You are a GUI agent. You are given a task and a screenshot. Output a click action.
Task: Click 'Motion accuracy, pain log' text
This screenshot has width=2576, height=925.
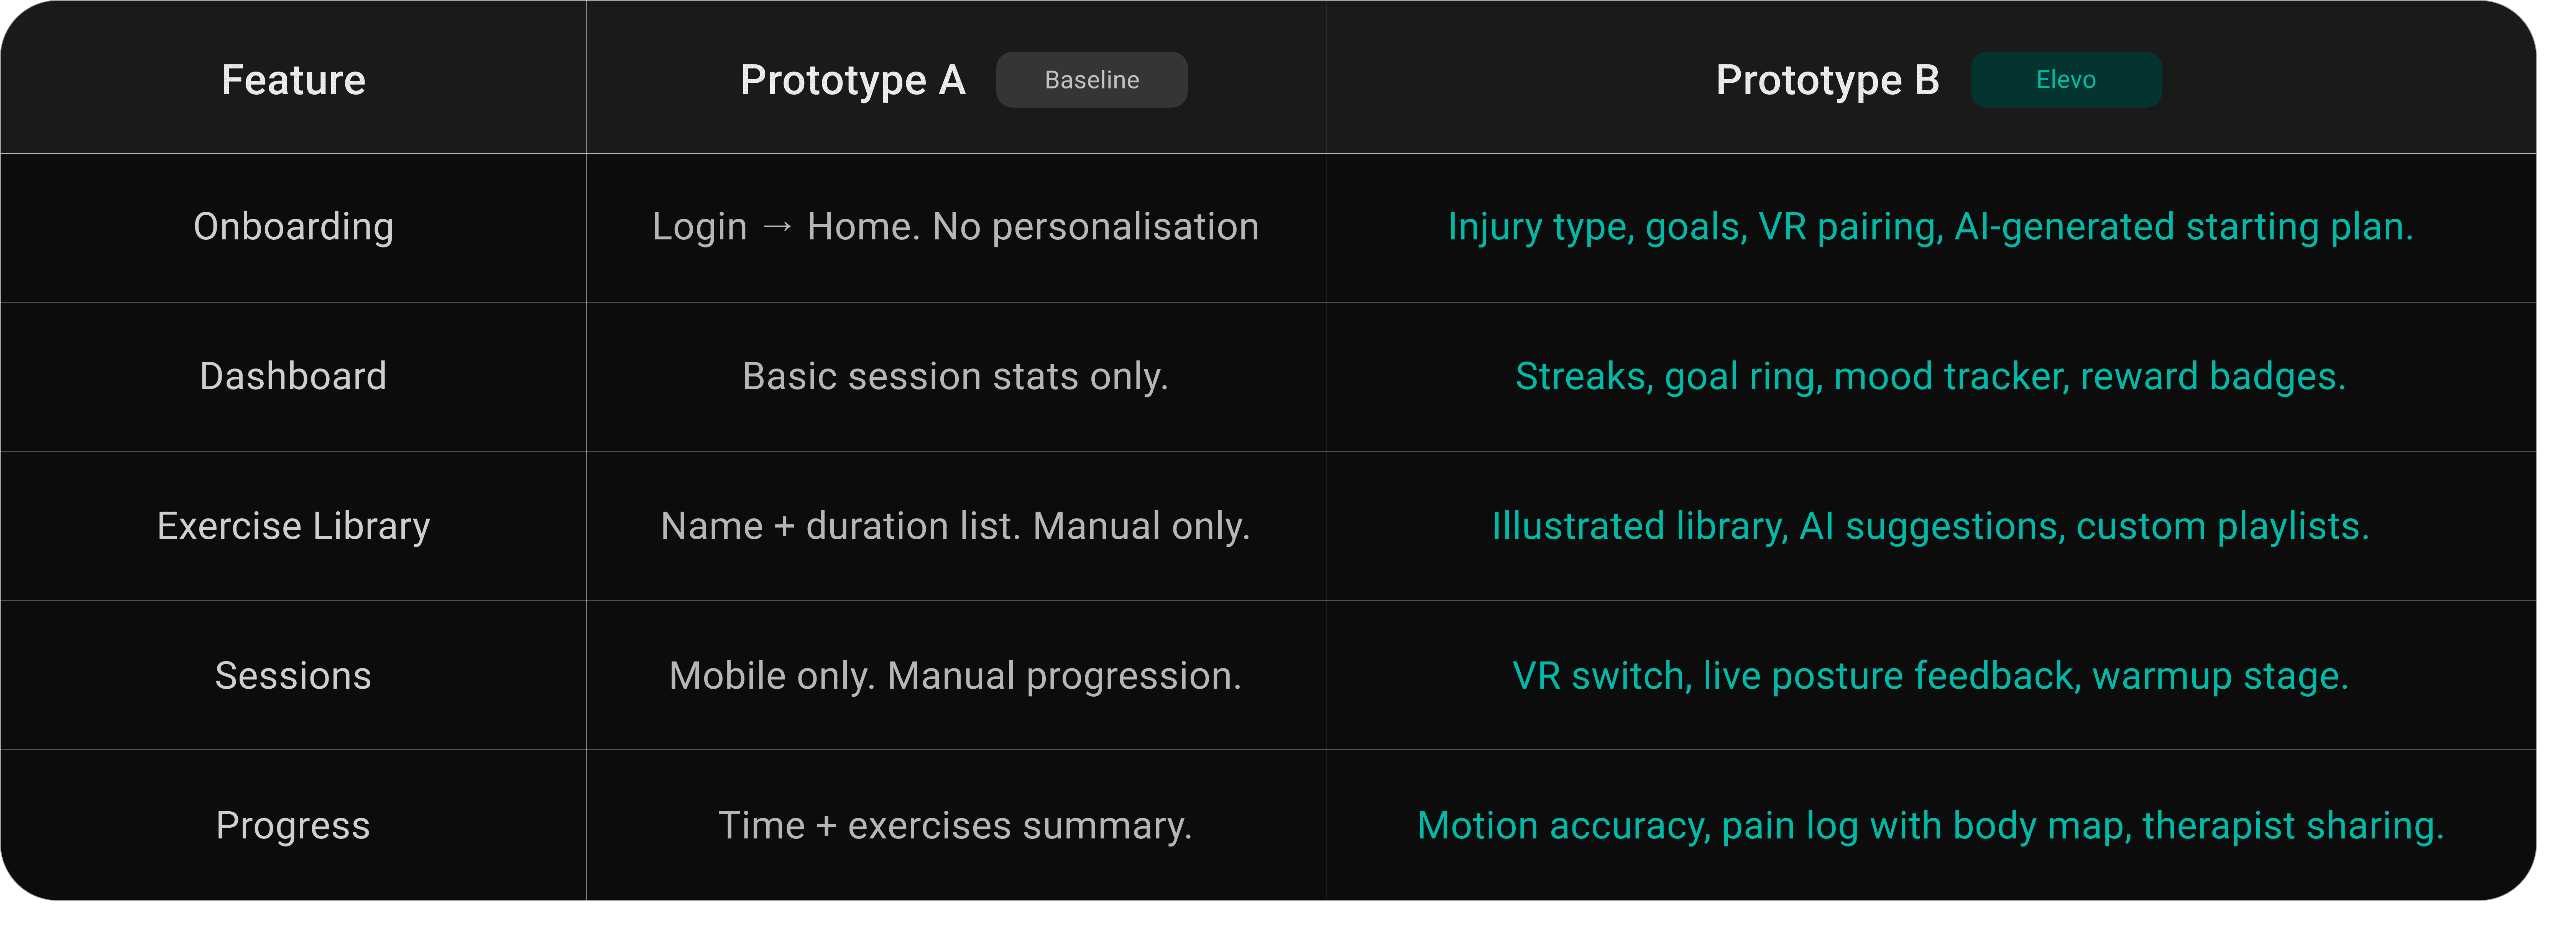point(1638,826)
